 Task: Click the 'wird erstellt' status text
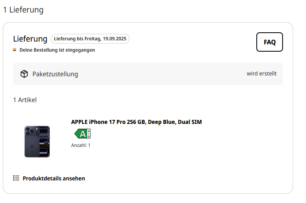coord(262,74)
